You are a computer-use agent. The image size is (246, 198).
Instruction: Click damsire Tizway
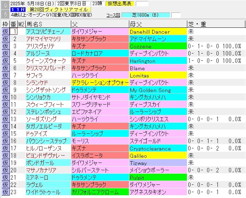tap(158, 163)
